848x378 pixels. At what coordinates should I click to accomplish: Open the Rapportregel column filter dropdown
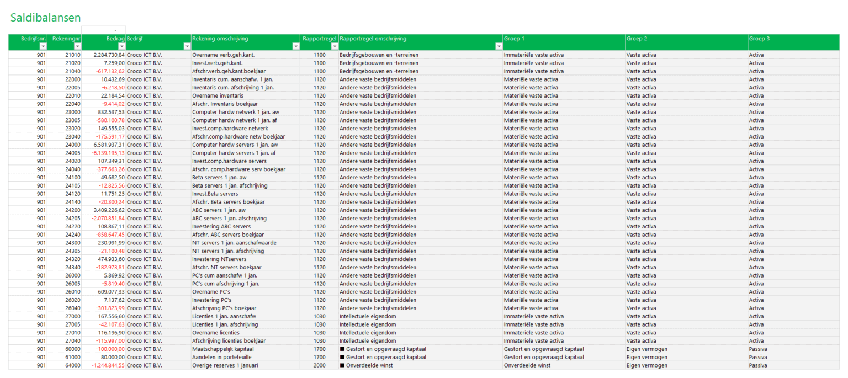[335, 46]
